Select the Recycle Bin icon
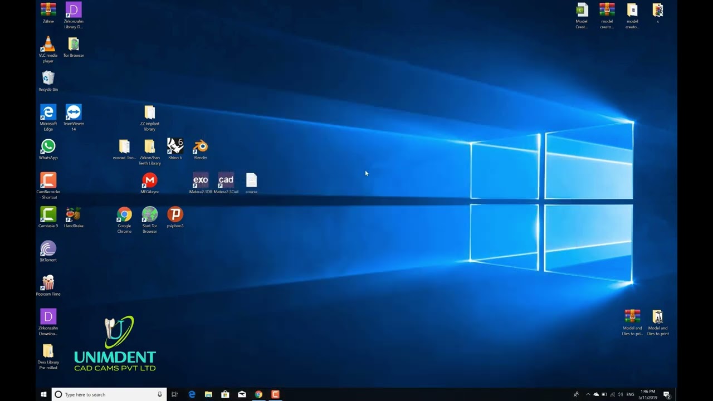The height and width of the screenshot is (401, 713). (48, 81)
